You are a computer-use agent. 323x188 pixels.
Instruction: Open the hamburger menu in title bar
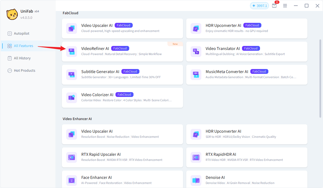coord(285,6)
